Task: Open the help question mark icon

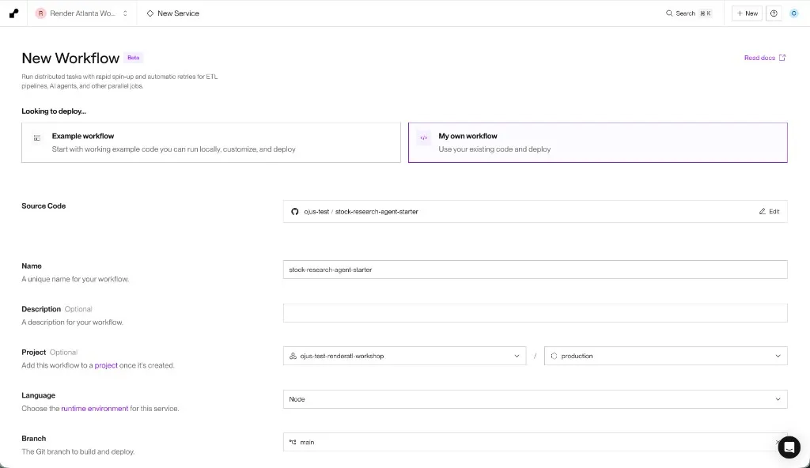Action: click(774, 13)
